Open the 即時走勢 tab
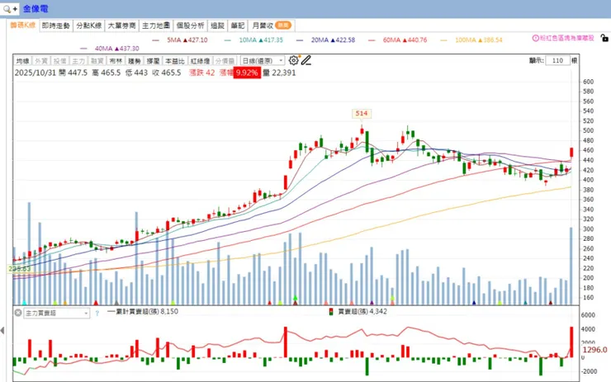Screen dimensions: 611x382 click(55, 26)
